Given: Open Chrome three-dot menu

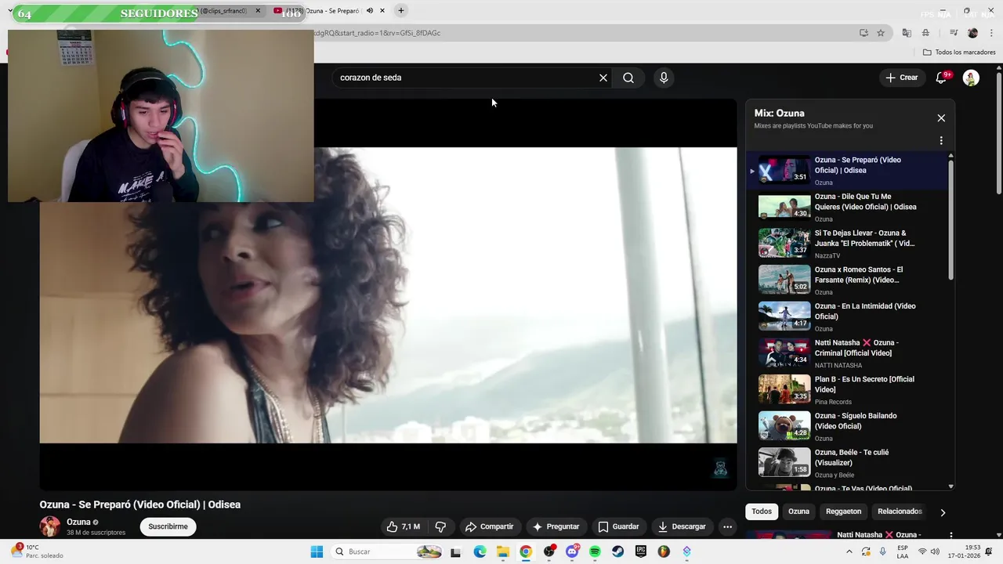Looking at the screenshot, I should click(x=990, y=33).
